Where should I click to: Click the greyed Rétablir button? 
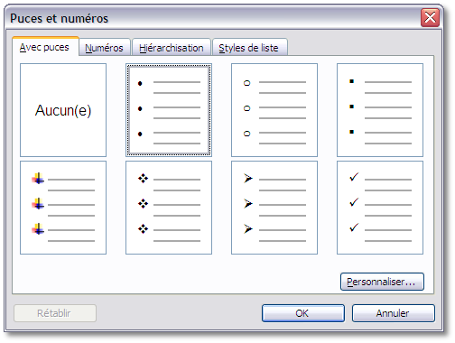pos(55,313)
